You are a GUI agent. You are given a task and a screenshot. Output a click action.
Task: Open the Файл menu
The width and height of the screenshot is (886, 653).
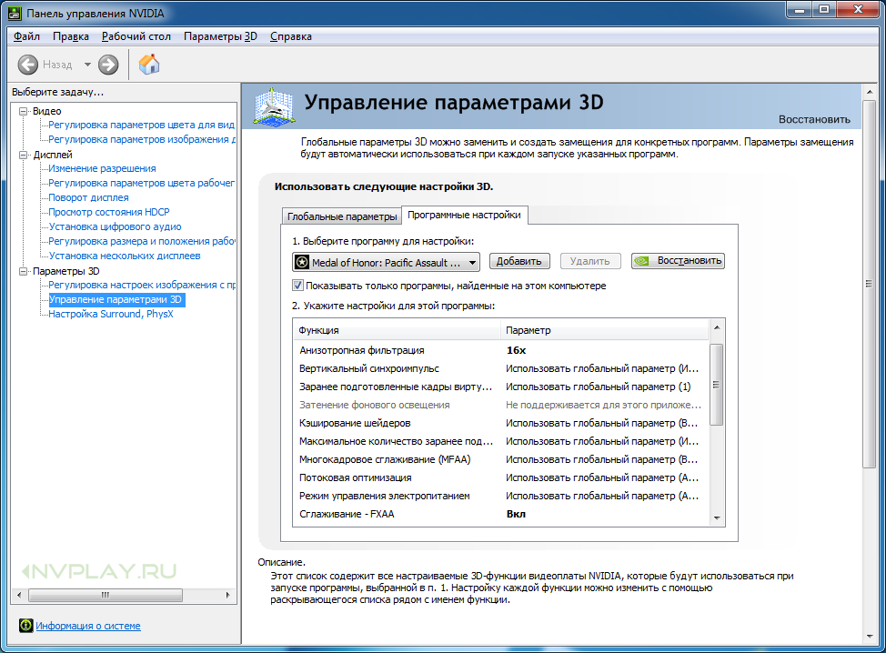26,36
